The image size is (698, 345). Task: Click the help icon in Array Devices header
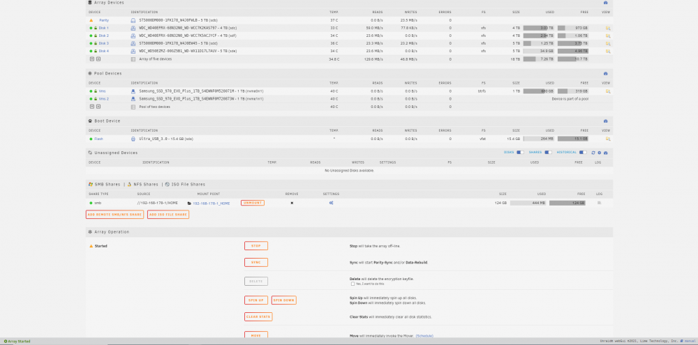[605, 3]
